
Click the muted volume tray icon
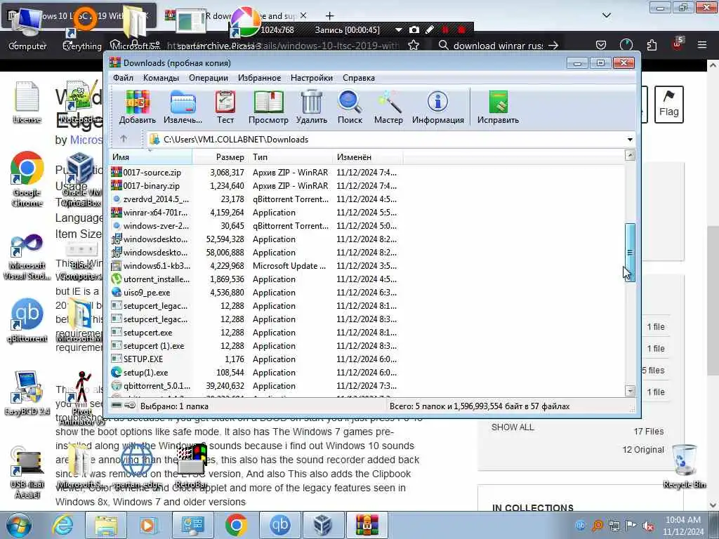click(648, 526)
